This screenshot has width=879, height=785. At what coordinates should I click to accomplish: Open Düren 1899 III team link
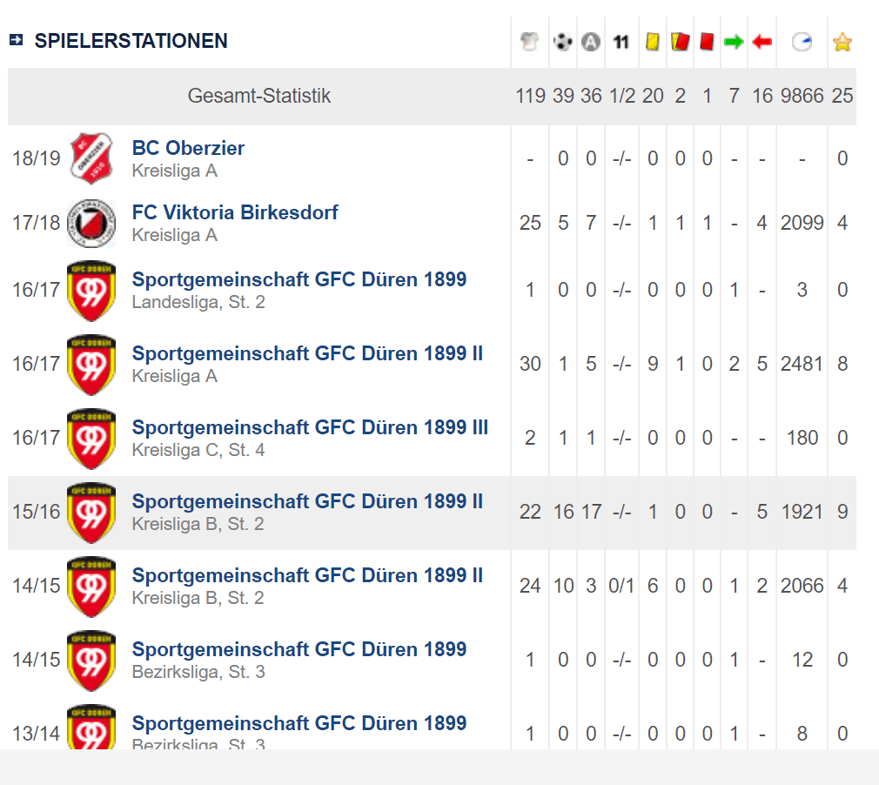coord(310,427)
